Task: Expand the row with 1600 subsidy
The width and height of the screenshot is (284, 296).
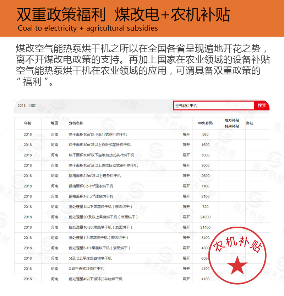Action: [x=186, y=145]
